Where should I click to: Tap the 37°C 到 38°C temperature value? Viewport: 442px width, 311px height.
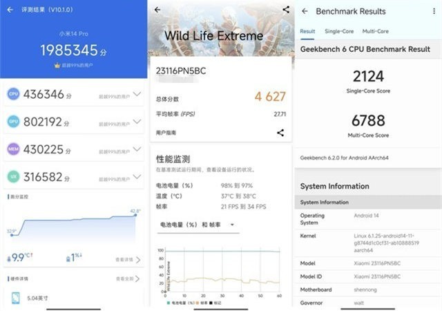pos(238,196)
